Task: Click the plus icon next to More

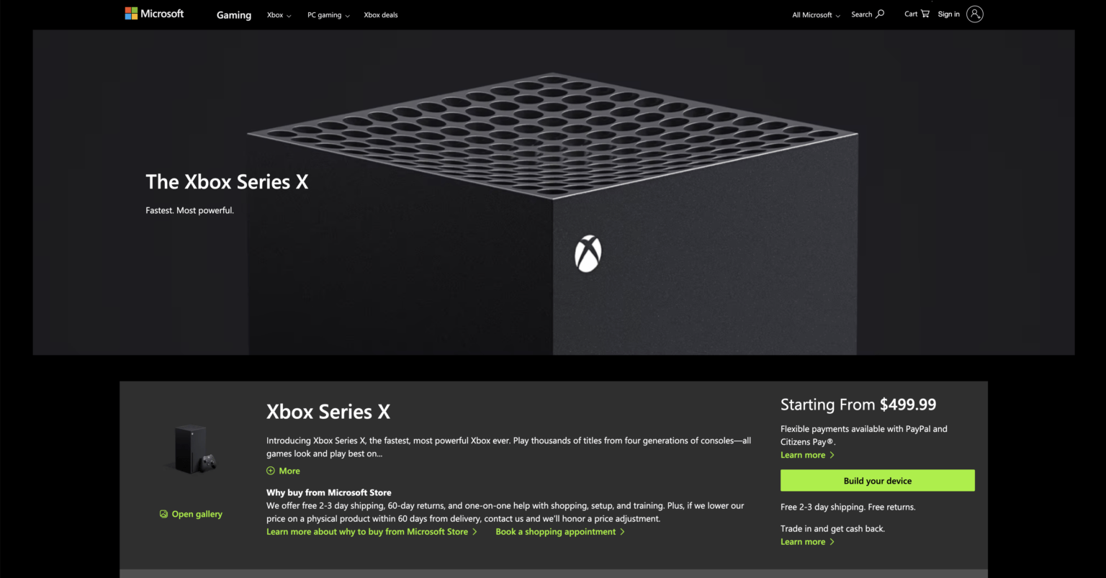Action: tap(271, 470)
